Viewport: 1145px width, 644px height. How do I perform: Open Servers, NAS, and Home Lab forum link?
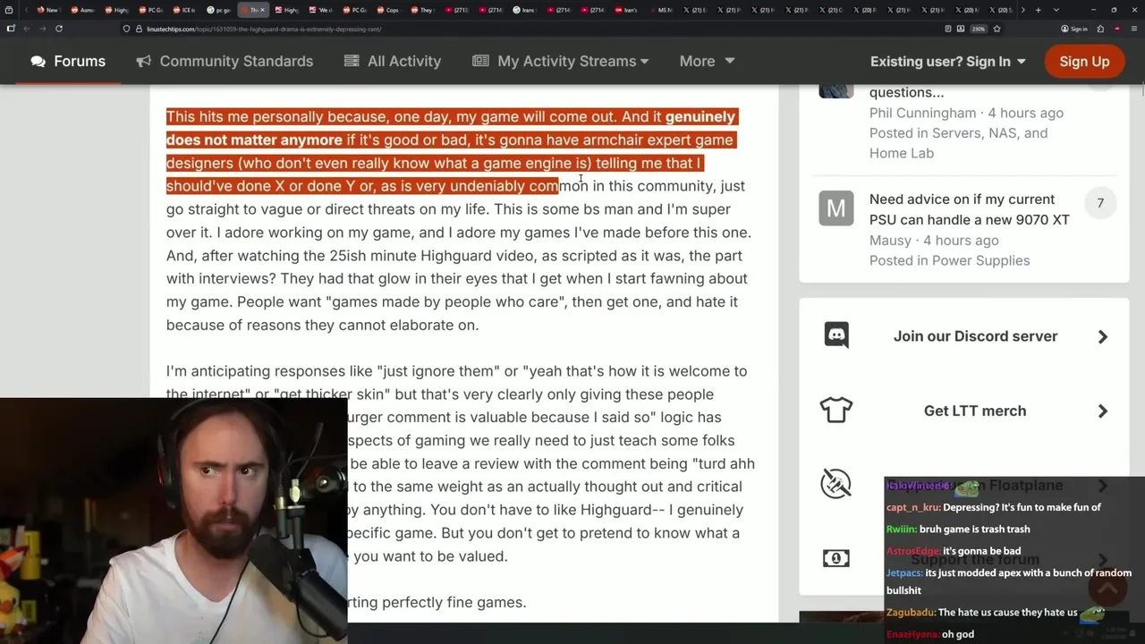coord(958,143)
